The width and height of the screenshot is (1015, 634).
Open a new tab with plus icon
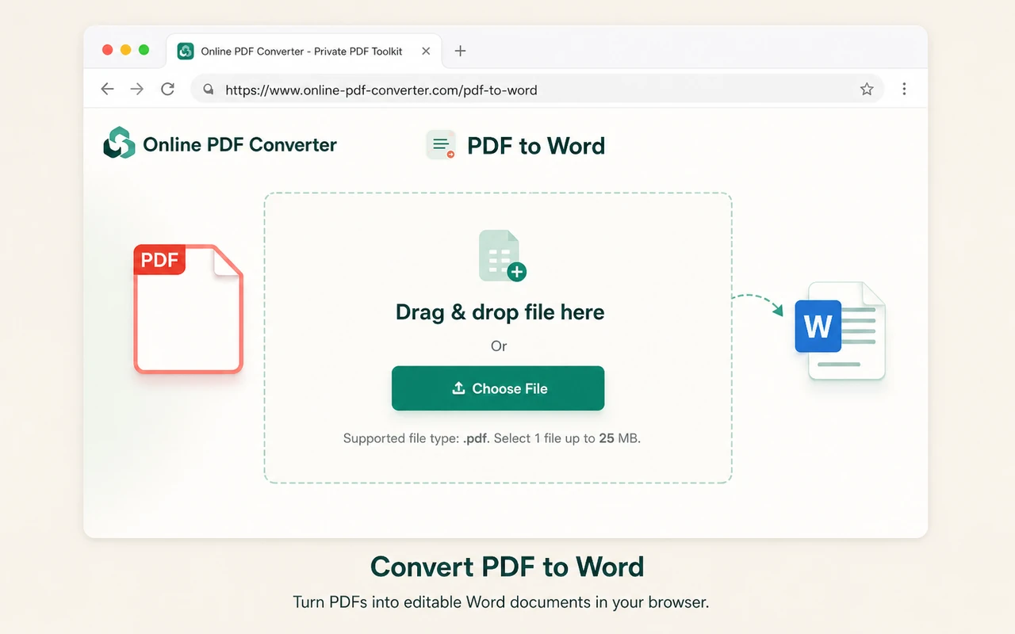(x=460, y=51)
